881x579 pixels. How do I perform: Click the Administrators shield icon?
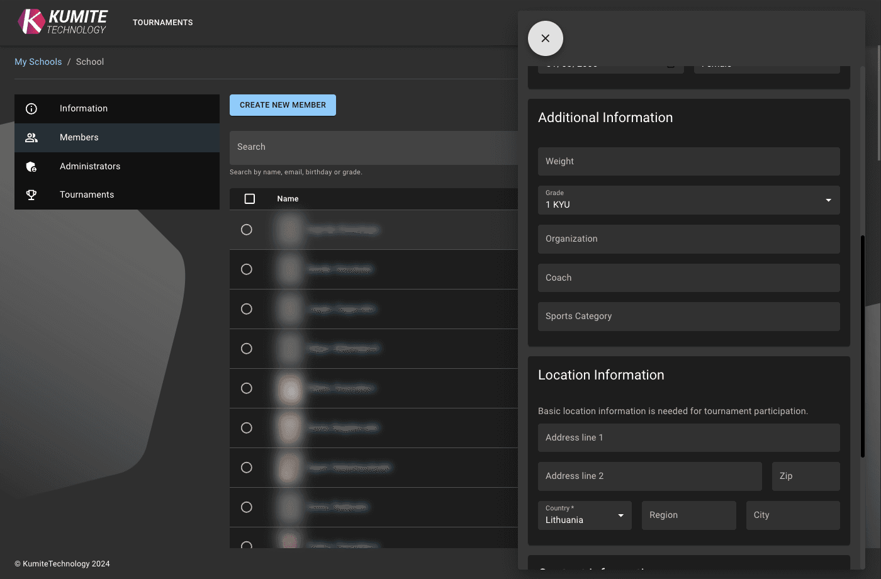pyautogui.click(x=31, y=167)
